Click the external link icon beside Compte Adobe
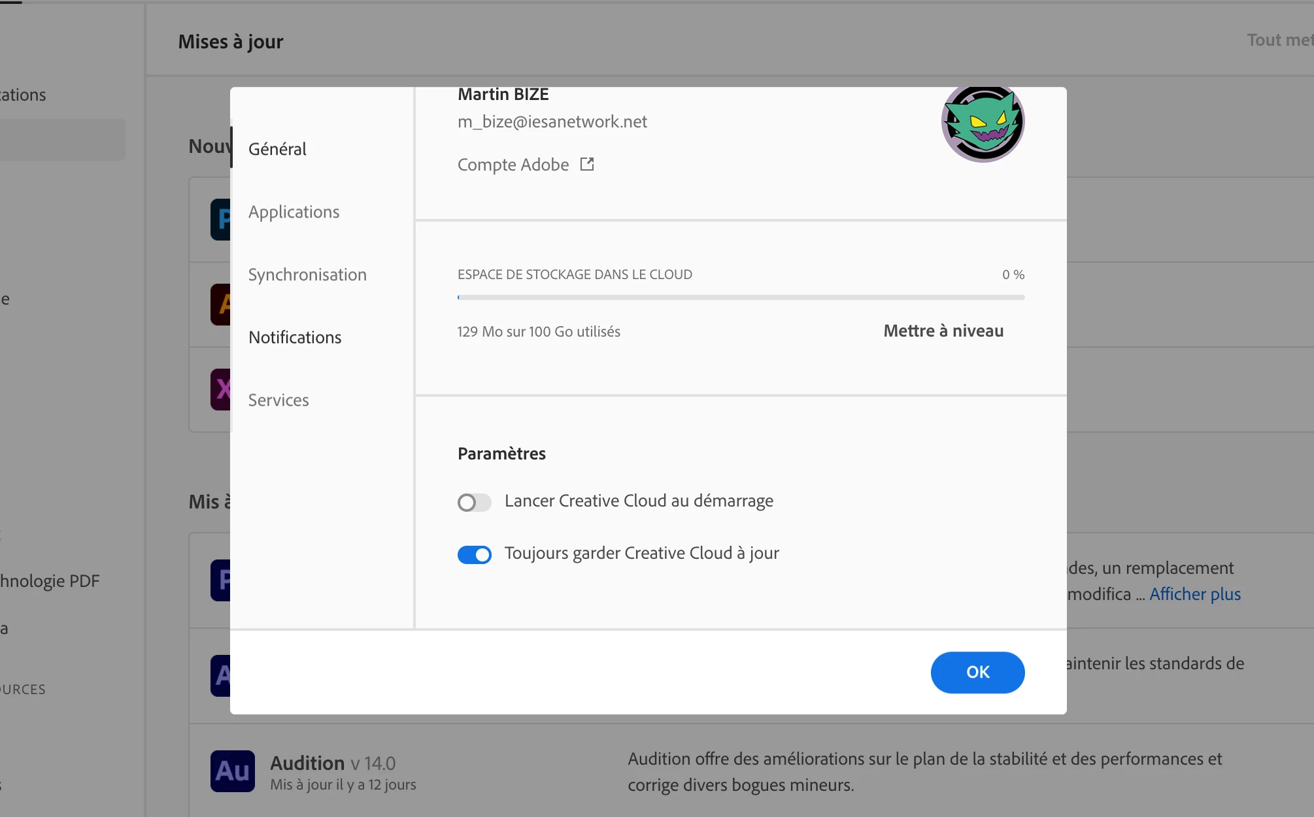The height and width of the screenshot is (817, 1314). tap(587, 164)
